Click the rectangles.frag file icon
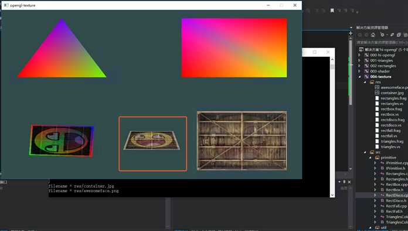 click(x=377, y=98)
